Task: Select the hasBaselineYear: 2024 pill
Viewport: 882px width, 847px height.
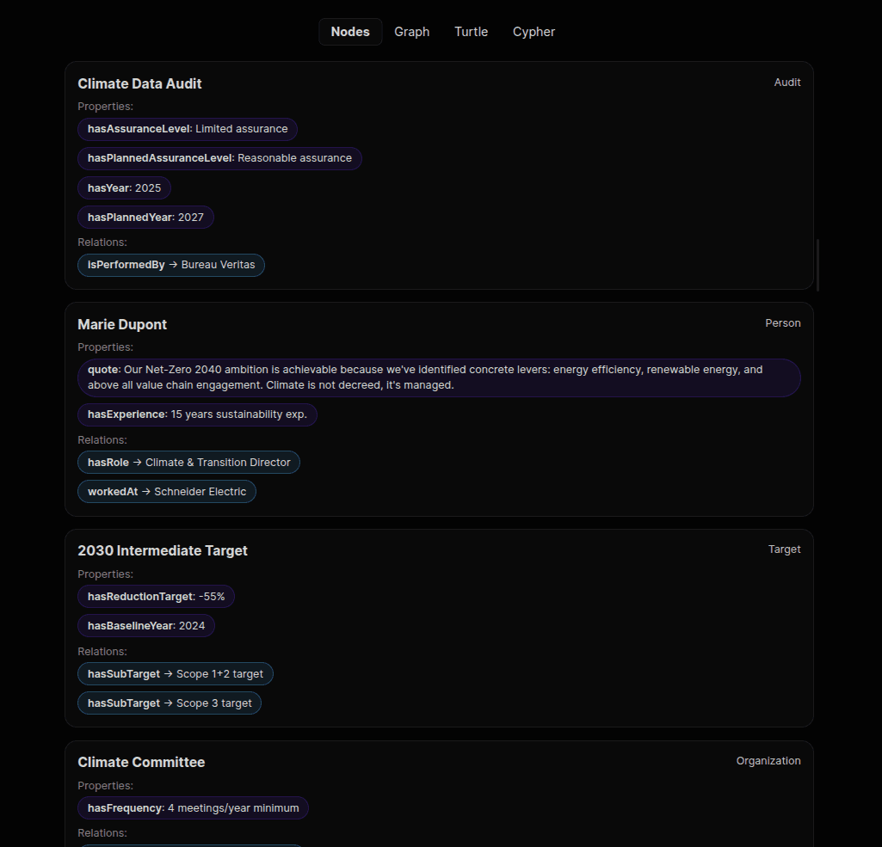Action: [145, 625]
